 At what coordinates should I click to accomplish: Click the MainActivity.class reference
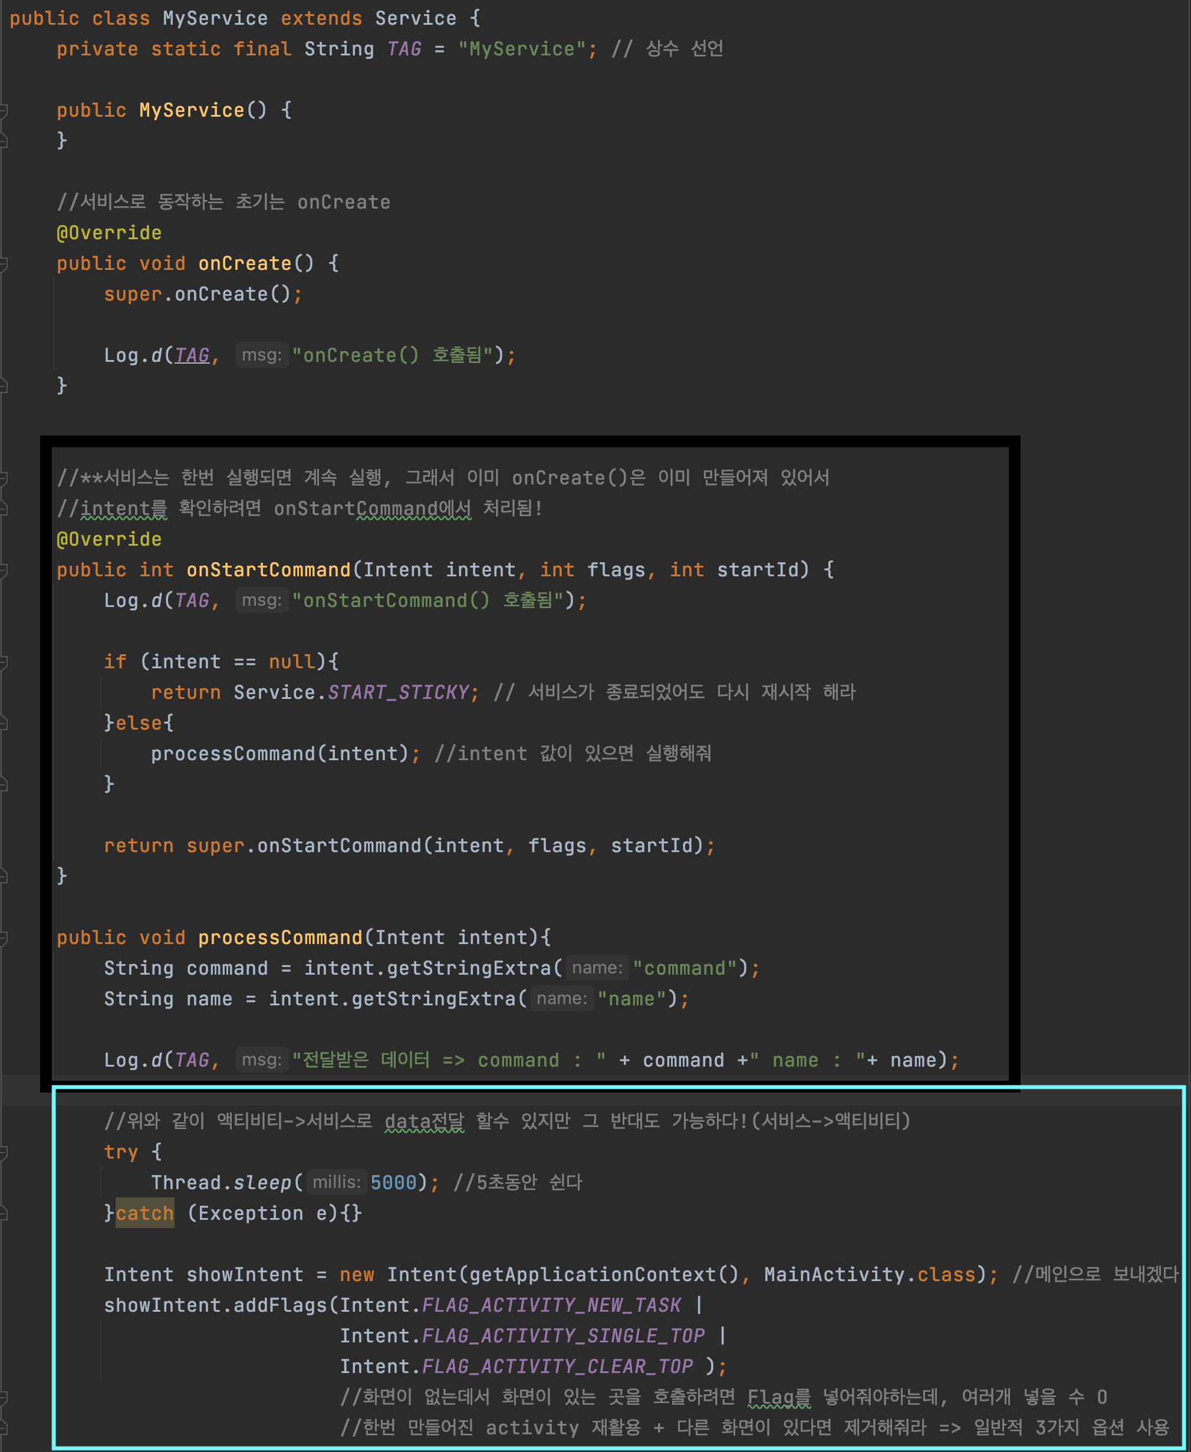coord(869,1275)
